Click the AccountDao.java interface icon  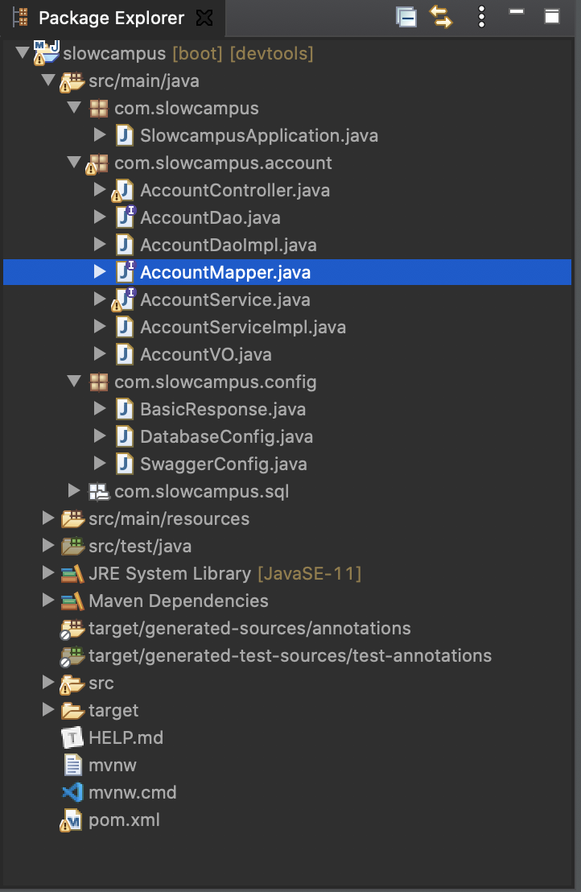125,217
